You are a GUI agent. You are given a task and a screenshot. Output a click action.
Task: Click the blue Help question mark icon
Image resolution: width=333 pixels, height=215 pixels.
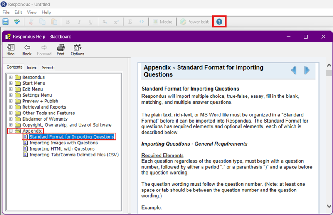pyautogui.click(x=219, y=22)
